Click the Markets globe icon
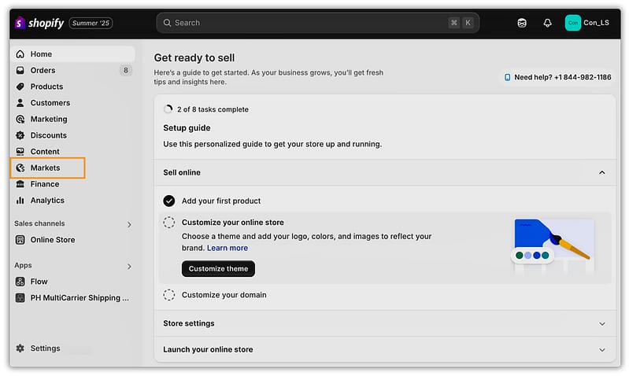This screenshot has width=629, height=376. (20, 168)
